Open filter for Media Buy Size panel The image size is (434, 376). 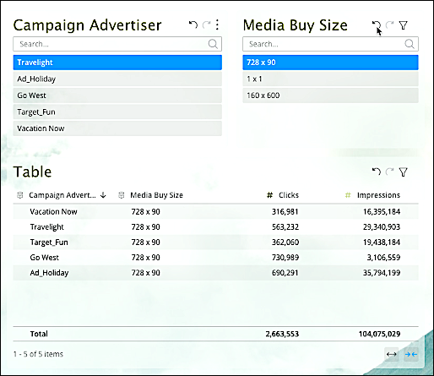(x=404, y=25)
